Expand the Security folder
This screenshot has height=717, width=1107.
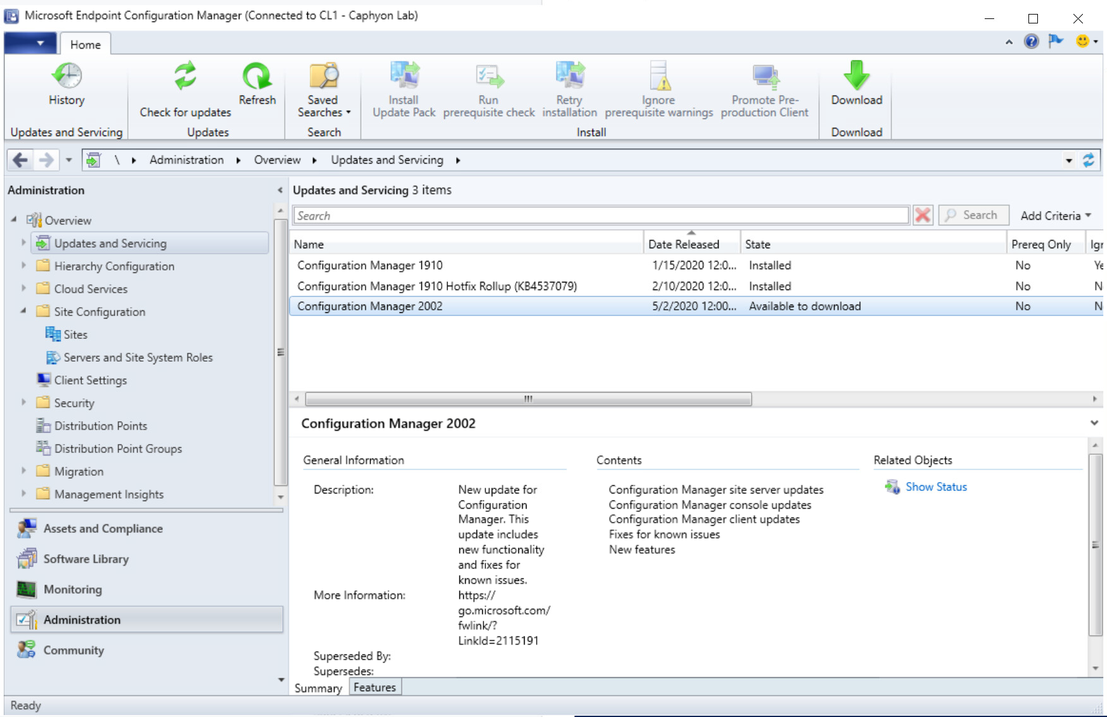(x=23, y=402)
